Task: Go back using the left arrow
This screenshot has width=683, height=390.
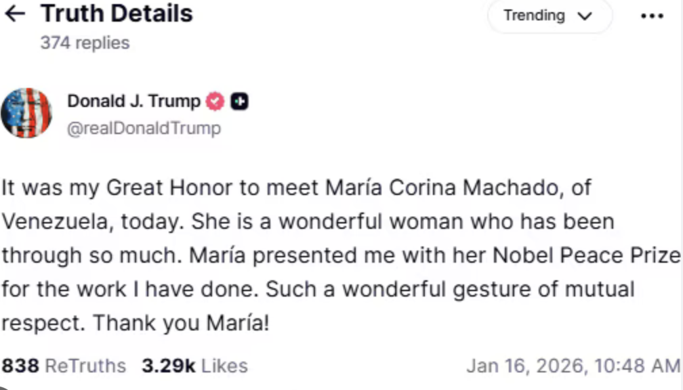Action: [15, 14]
